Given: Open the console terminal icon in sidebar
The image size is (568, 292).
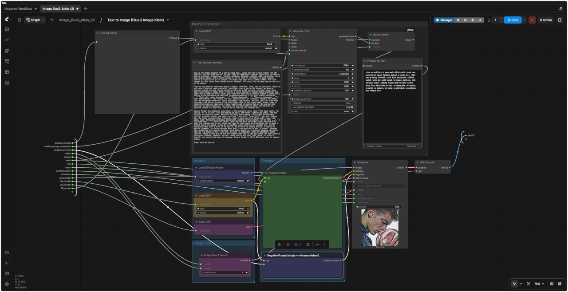Looking at the screenshot, I should 7,263.
